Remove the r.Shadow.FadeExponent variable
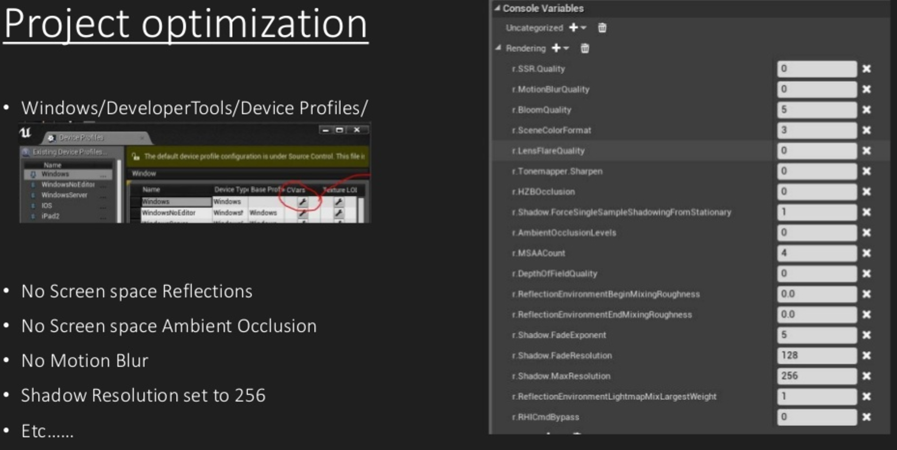Viewport: 897px width, 450px height. click(867, 335)
